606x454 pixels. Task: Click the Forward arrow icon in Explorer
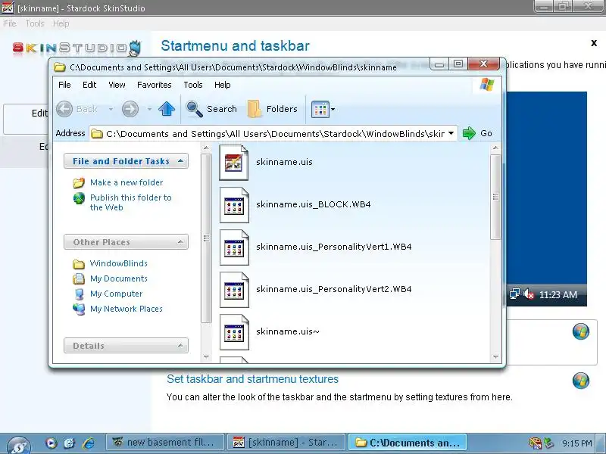point(130,109)
